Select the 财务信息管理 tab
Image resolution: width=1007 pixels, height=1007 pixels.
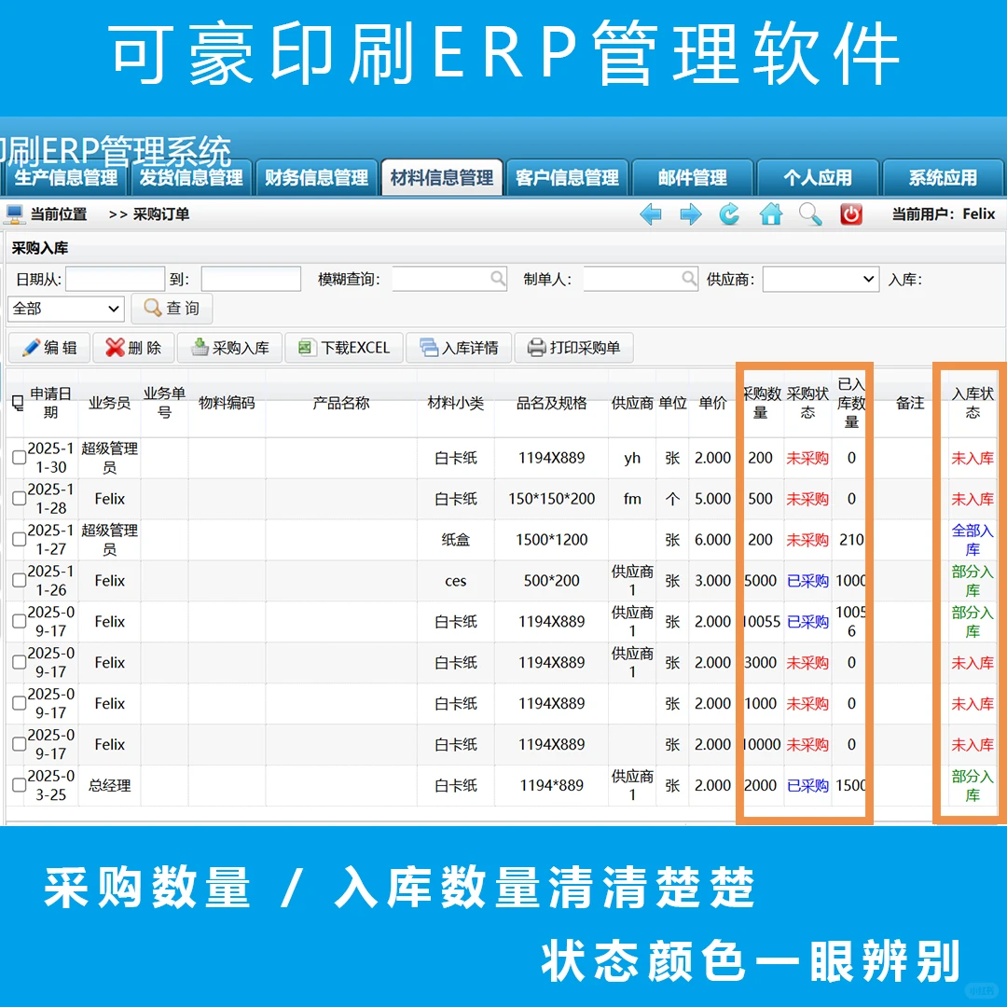click(x=316, y=177)
